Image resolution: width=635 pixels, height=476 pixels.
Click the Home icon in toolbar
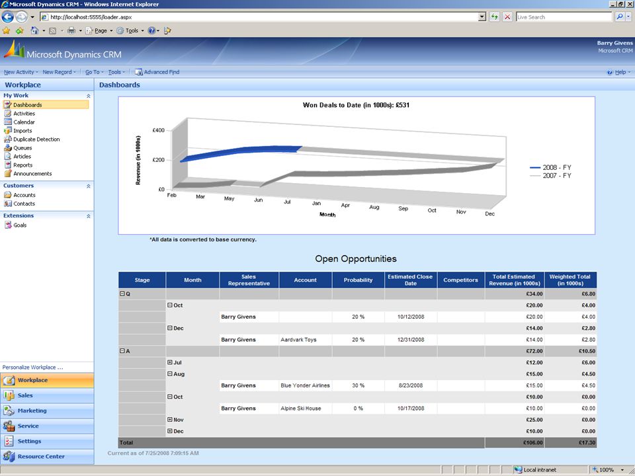[x=35, y=31]
